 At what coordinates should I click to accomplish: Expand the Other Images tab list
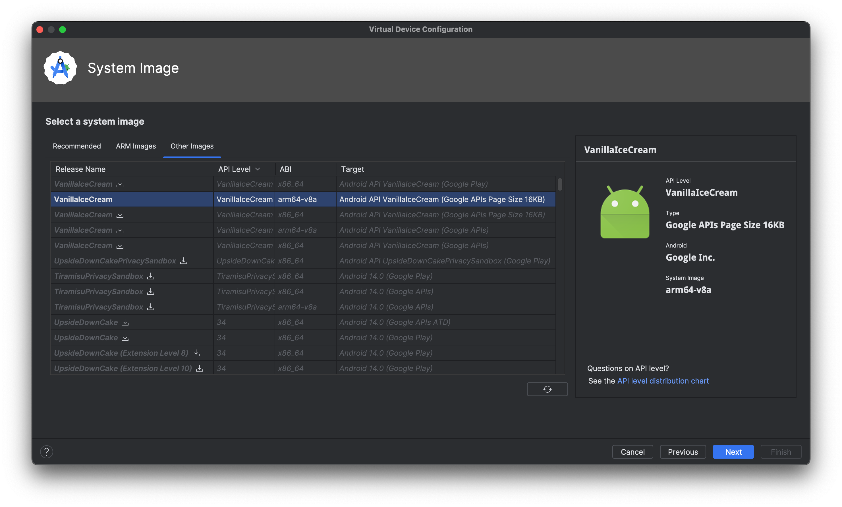[x=191, y=146]
